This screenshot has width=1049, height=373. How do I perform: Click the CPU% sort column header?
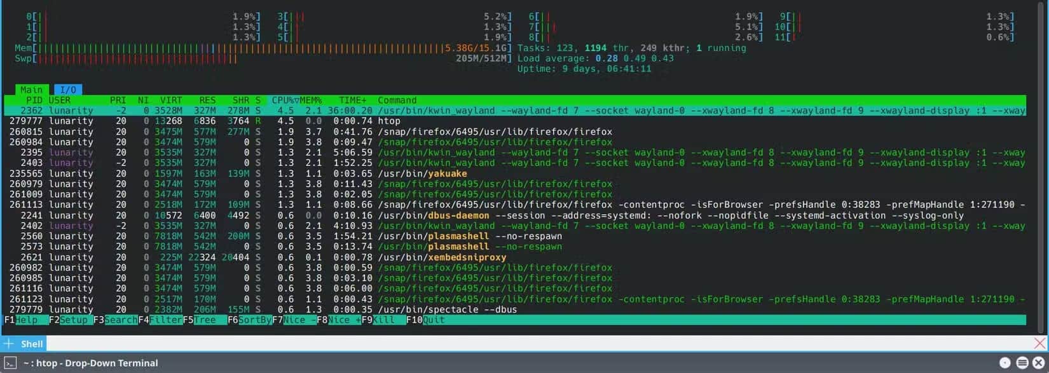(x=284, y=100)
